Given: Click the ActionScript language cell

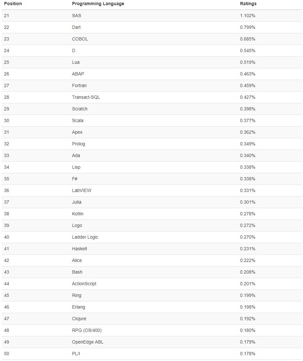Looking at the screenshot, I should (x=84, y=284).
